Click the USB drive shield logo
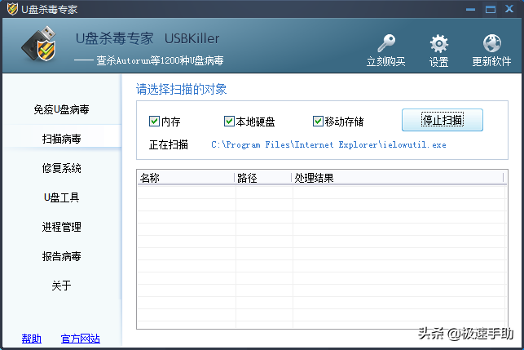524x350 pixels. click(x=39, y=44)
